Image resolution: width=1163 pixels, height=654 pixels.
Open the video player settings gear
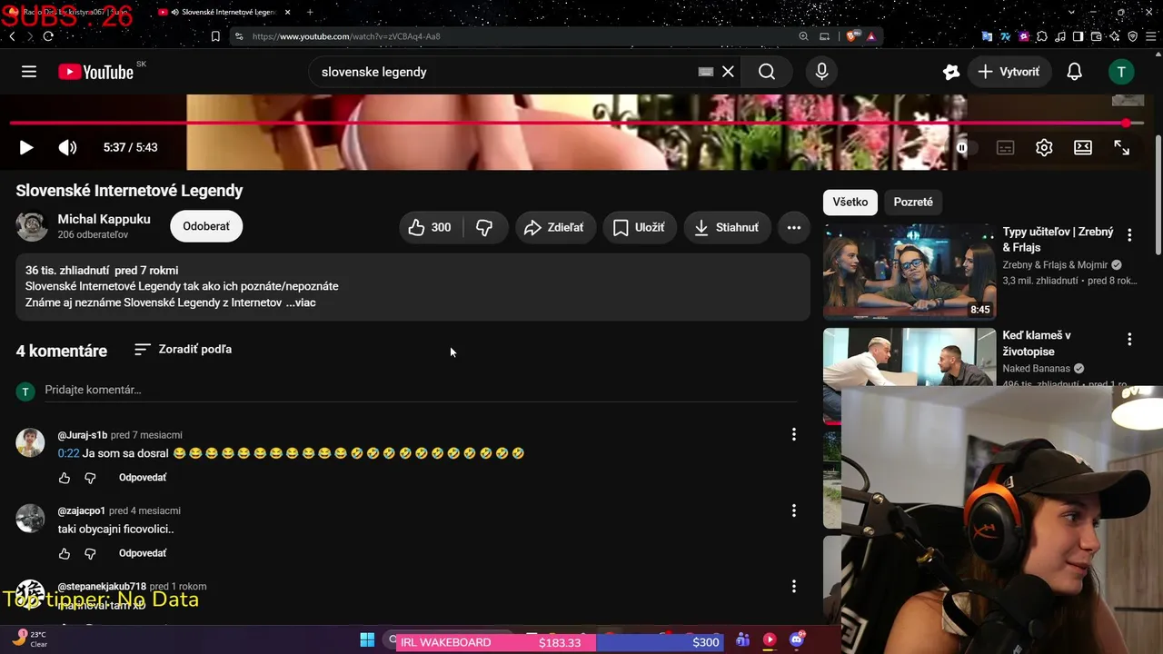[1044, 147]
